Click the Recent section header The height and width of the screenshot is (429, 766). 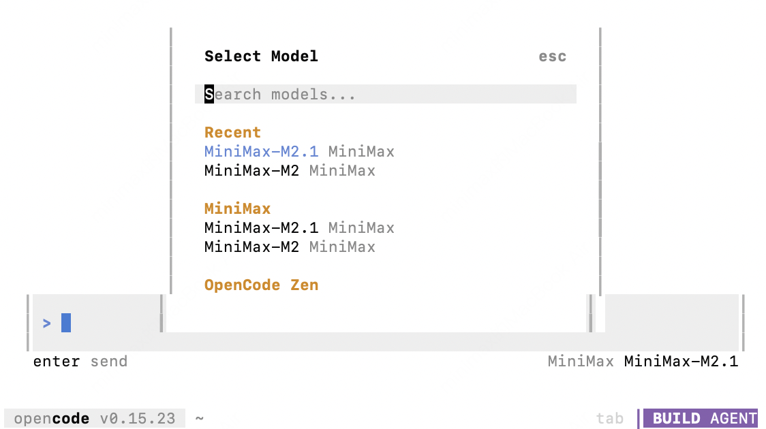point(232,132)
